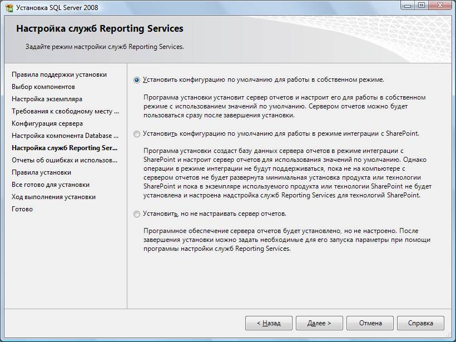Select native mode default configuration radio button
Viewport: 456px width, 342px height.
pos(137,80)
